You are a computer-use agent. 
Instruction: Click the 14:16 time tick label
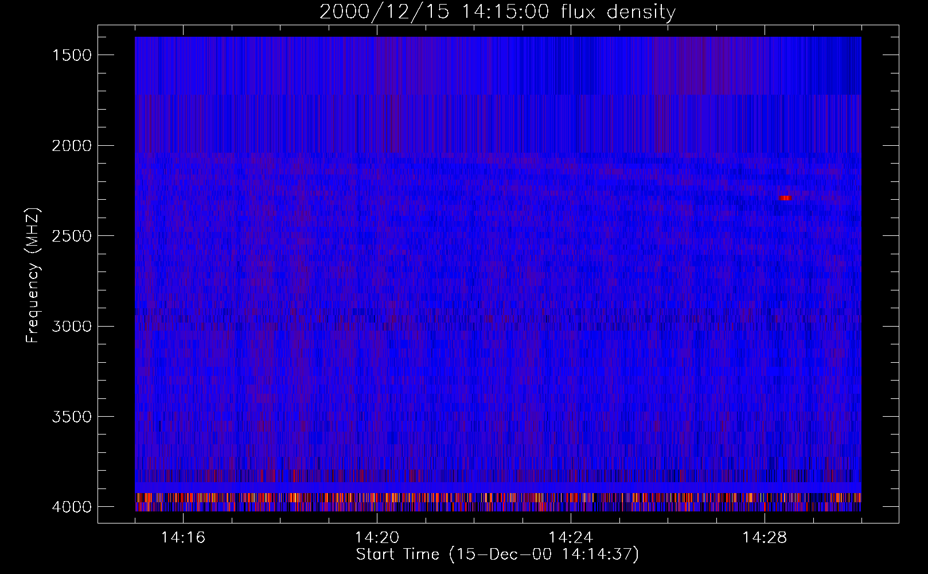pyautogui.click(x=183, y=538)
